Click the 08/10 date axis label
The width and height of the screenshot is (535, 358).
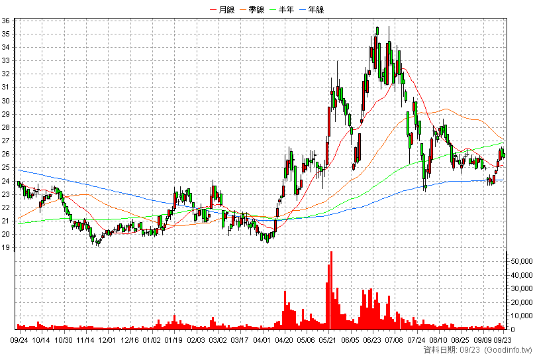tap(438, 340)
